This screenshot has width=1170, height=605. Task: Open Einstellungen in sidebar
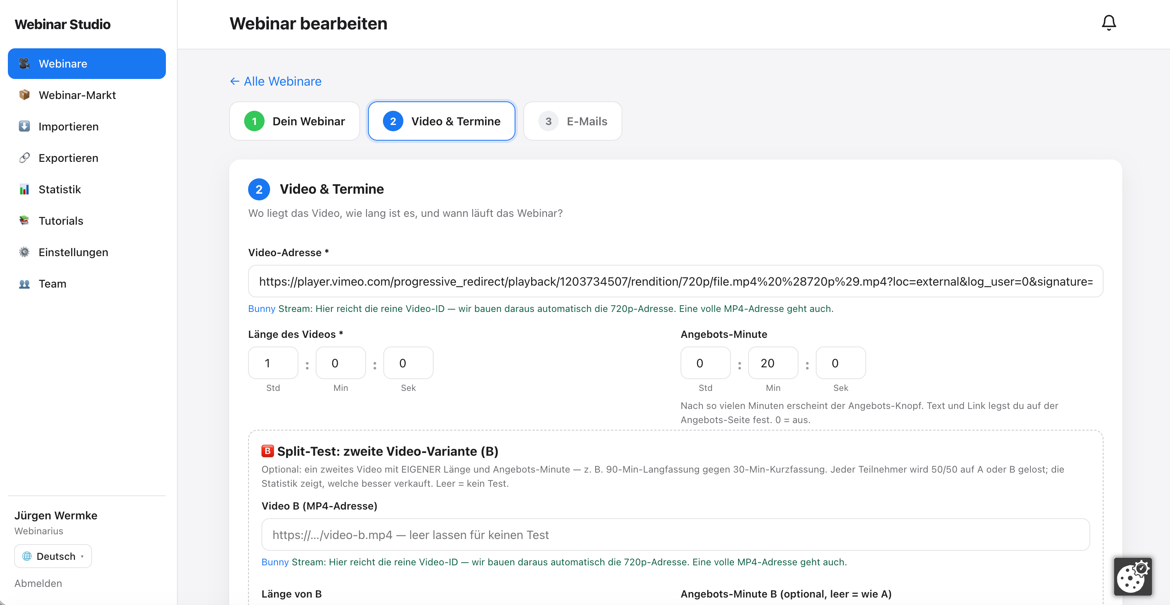[x=87, y=252]
